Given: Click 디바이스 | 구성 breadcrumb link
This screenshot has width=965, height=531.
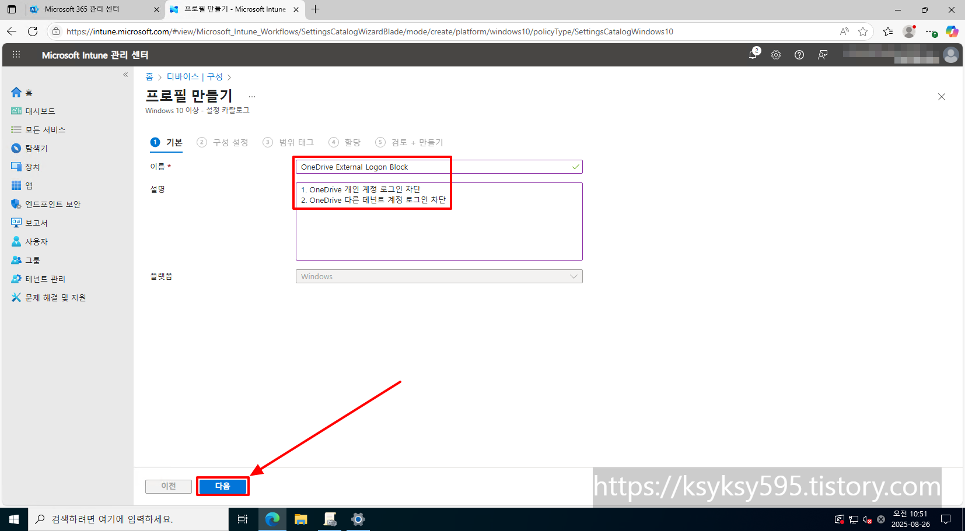Looking at the screenshot, I should (195, 77).
